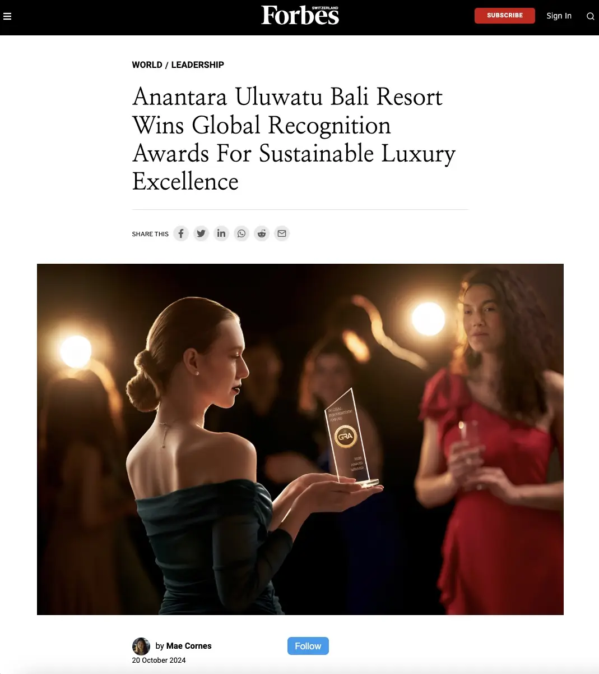Click the red Subscribe button
Viewport: 599px width, 674px height.
(x=504, y=16)
